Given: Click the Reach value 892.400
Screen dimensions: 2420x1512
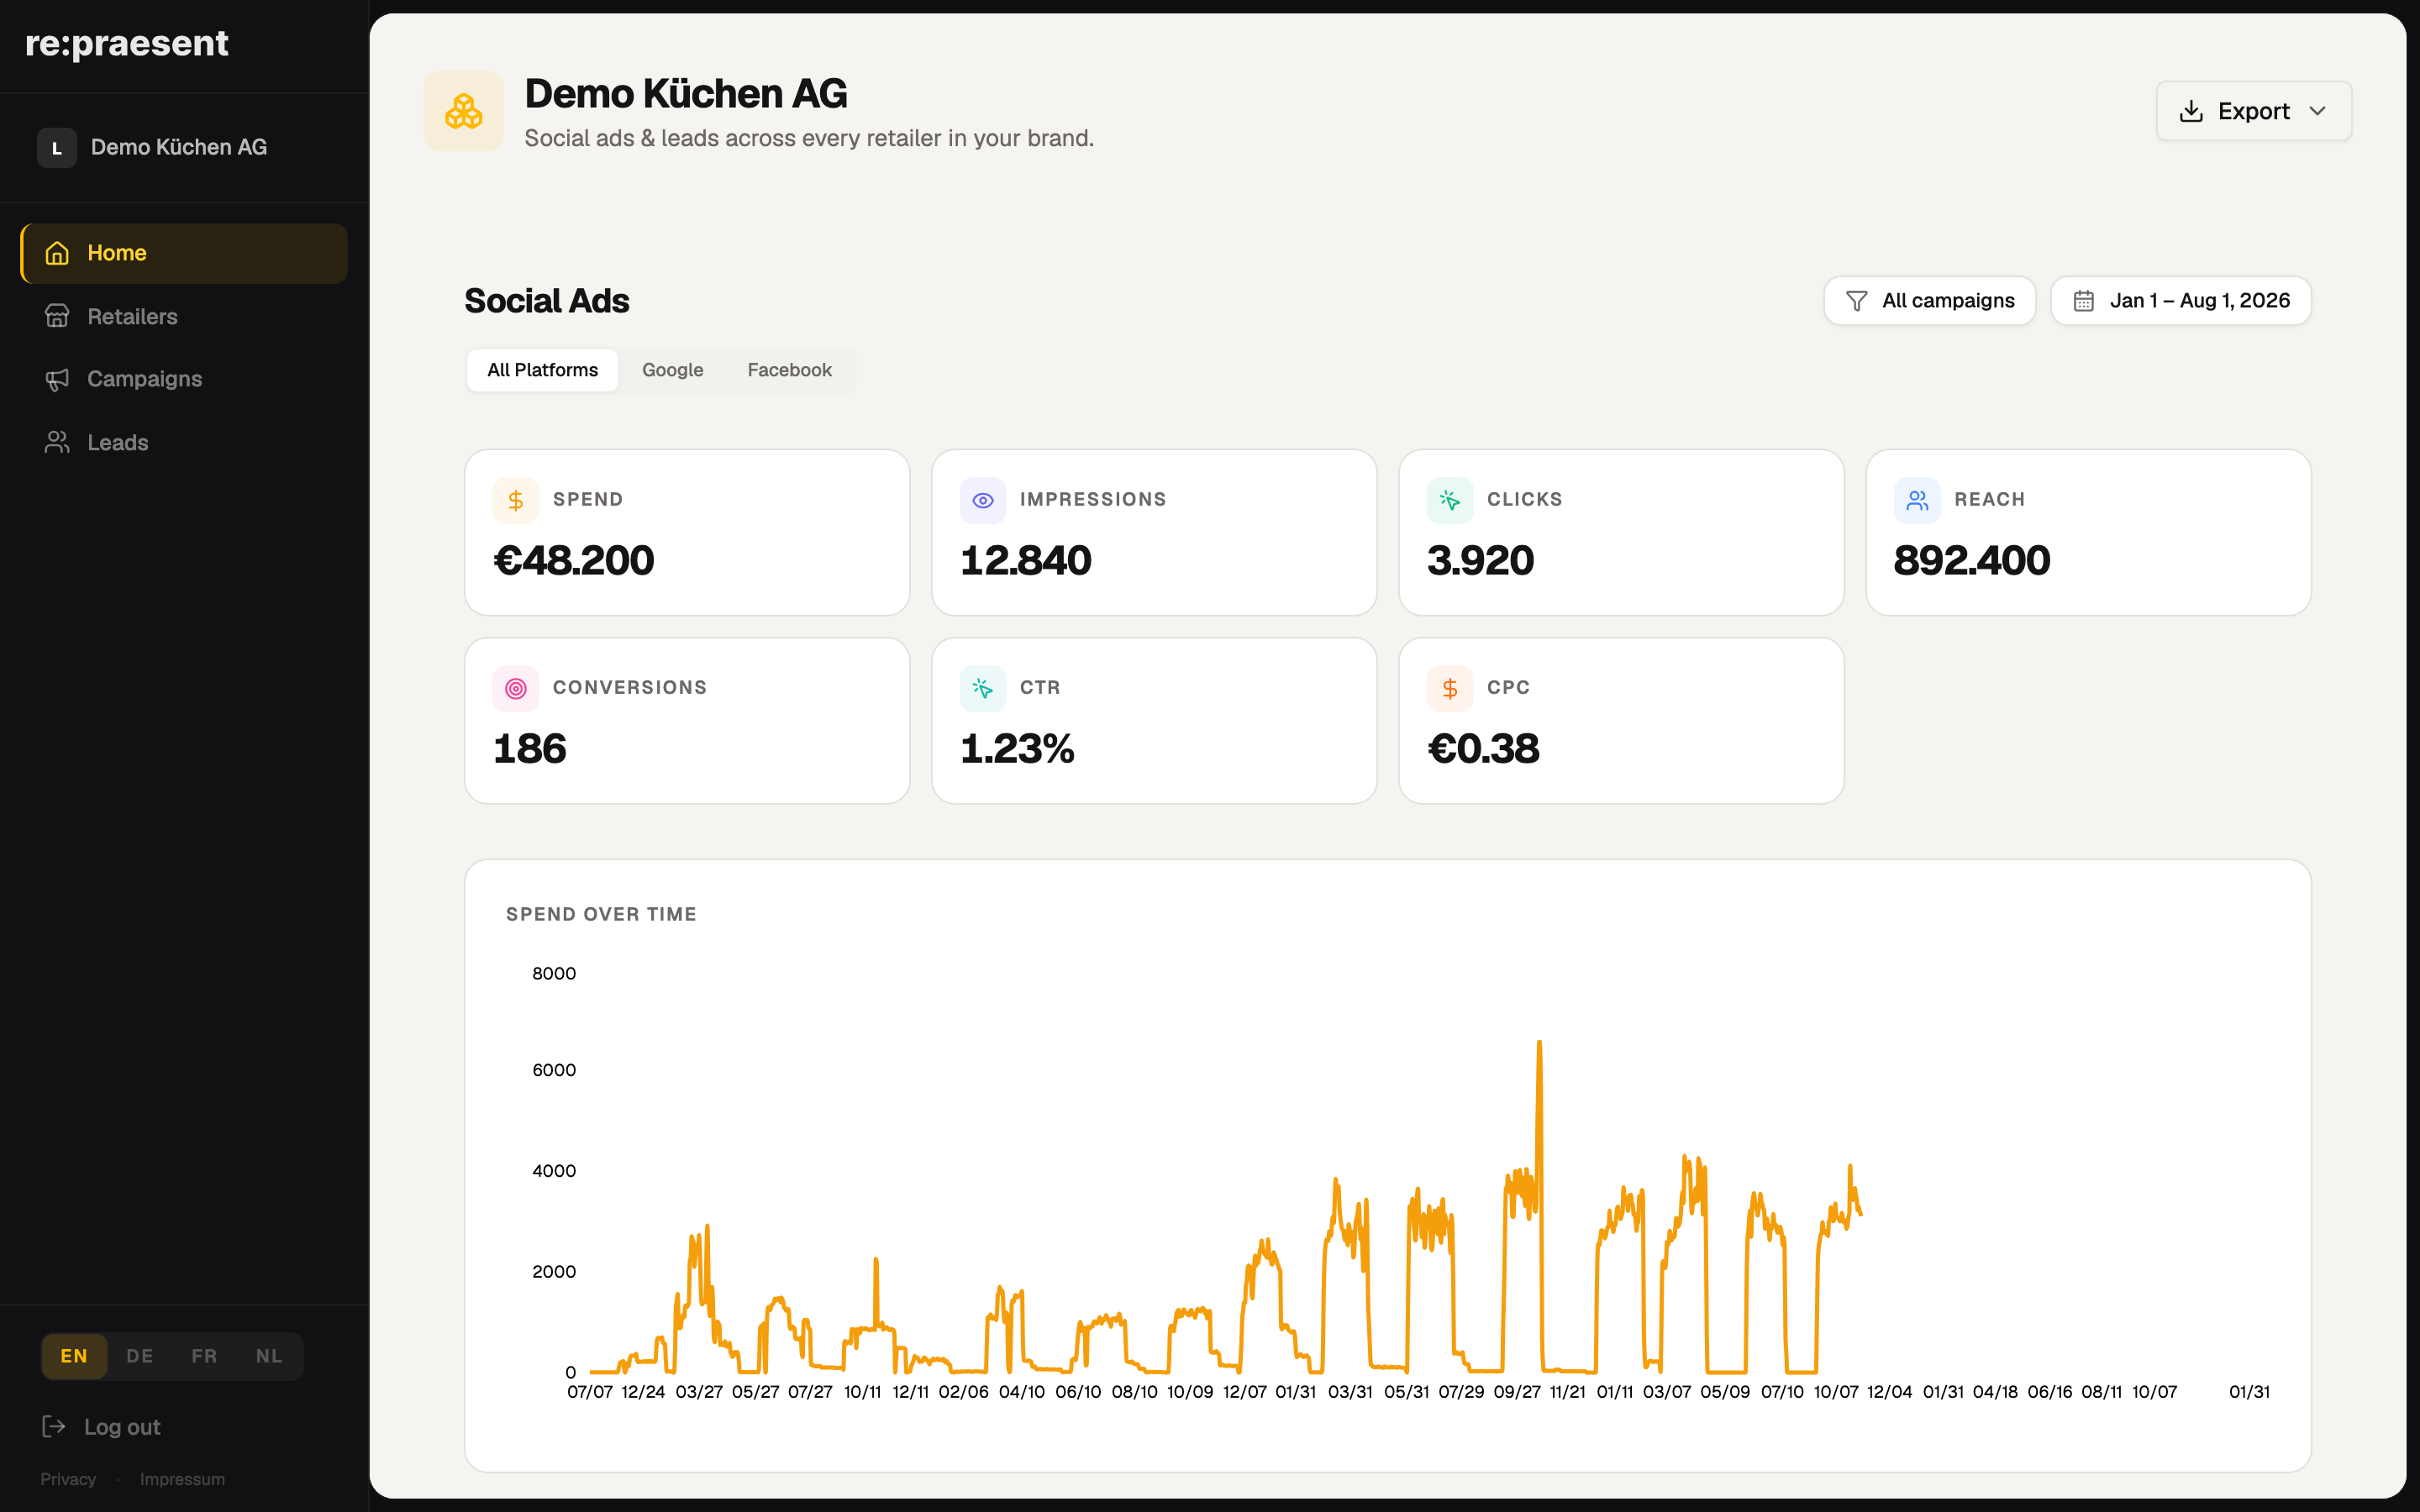Looking at the screenshot, I should point(1972,560).
